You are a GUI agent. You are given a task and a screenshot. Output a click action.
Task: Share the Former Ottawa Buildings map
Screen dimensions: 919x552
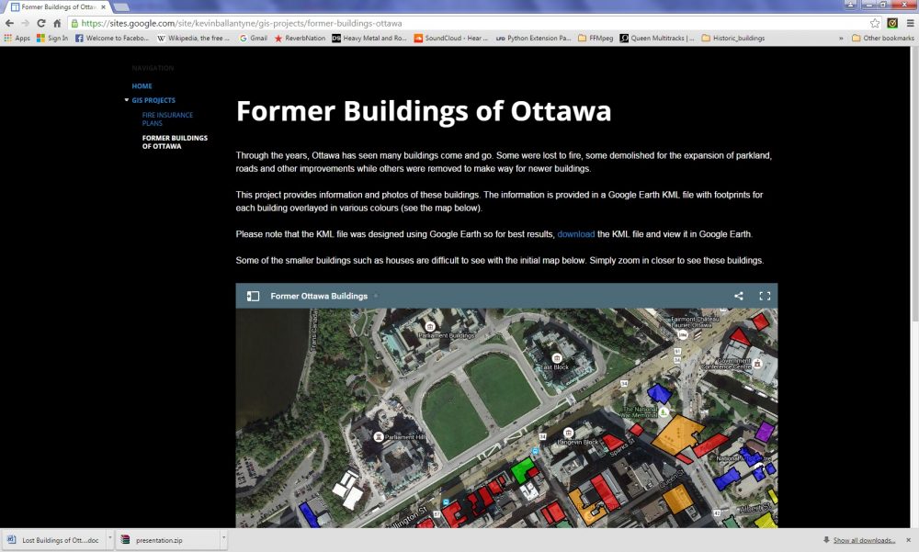tap(739, 296)
